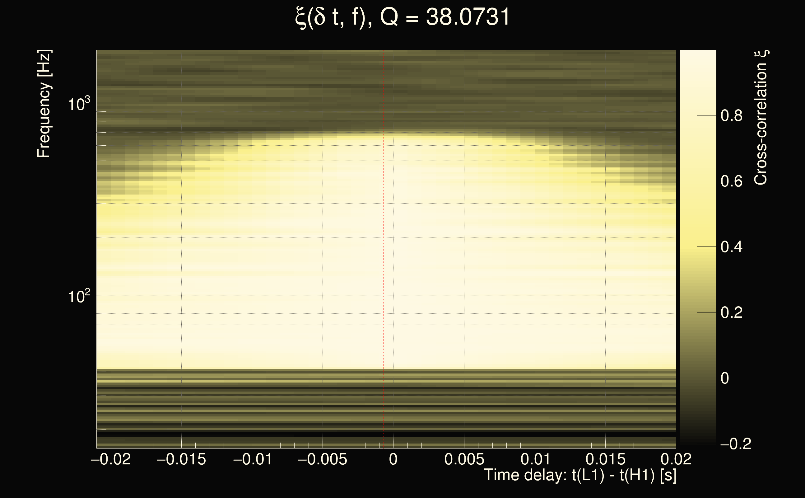The height and width of the screenshot is (498, 805).
Task: Click the −0.02 x-axis tick label
Action: click(x=111, y=459)
